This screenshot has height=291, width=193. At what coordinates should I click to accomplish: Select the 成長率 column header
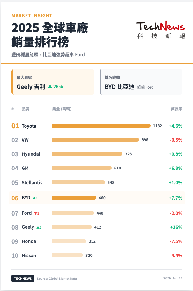pos(176,109)
